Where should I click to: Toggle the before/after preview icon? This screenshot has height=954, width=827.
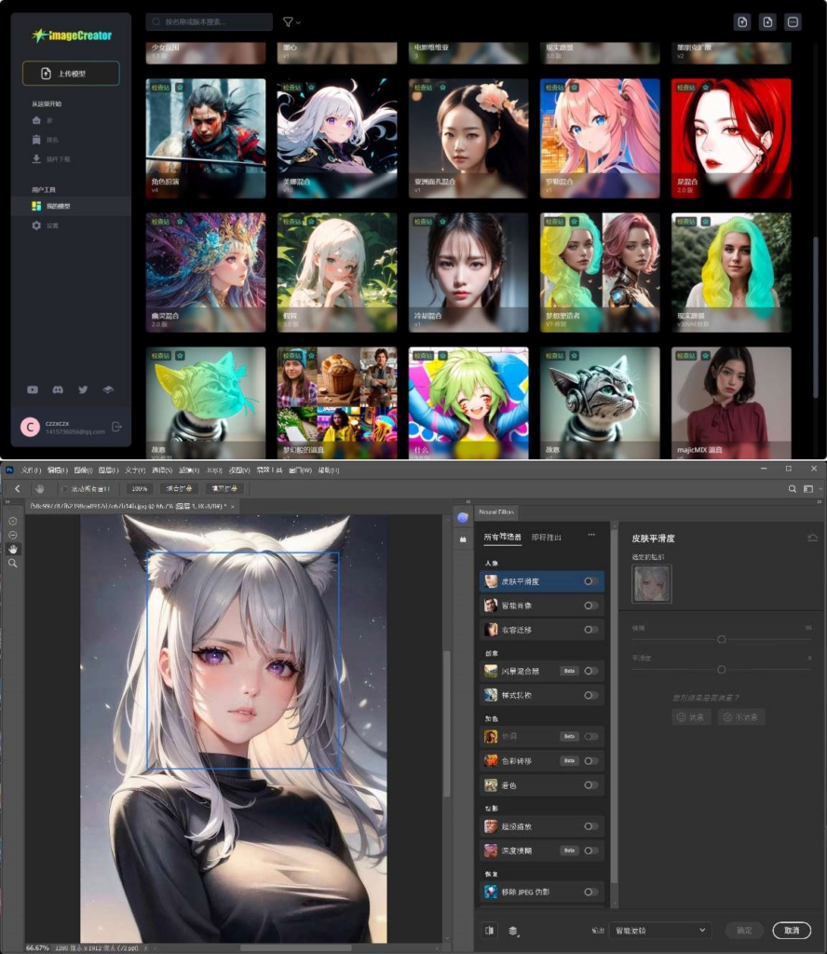point(491,931)
